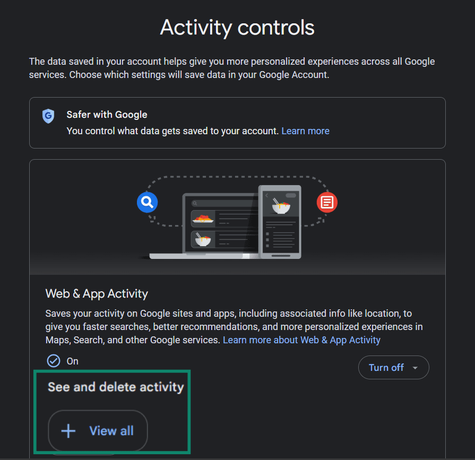Open the Learn more link
This screenshot has width=475, height=460.
tap(305, 131)
